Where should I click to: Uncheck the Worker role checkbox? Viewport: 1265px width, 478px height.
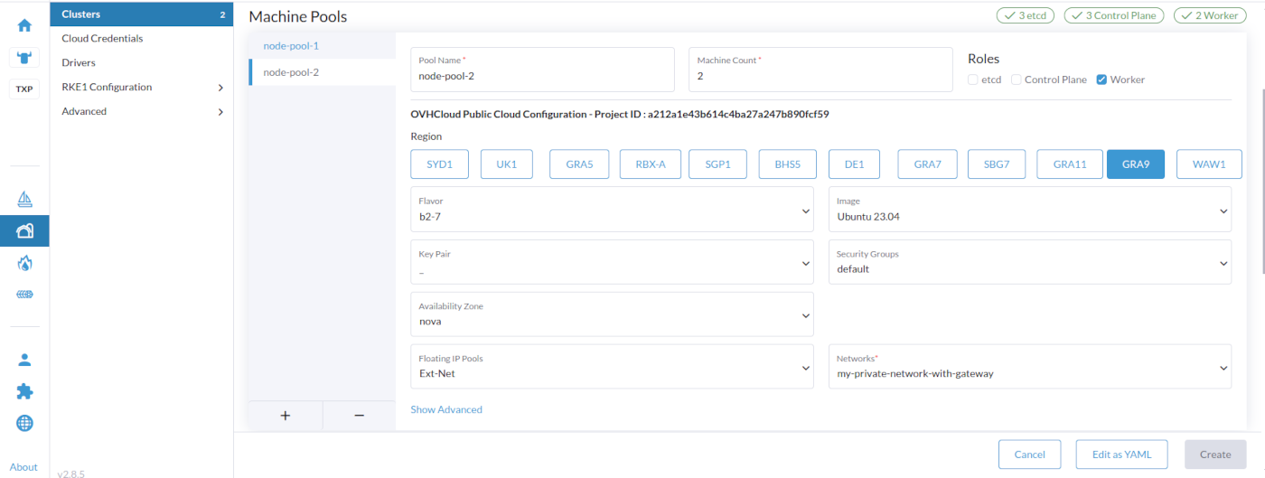1101,80
